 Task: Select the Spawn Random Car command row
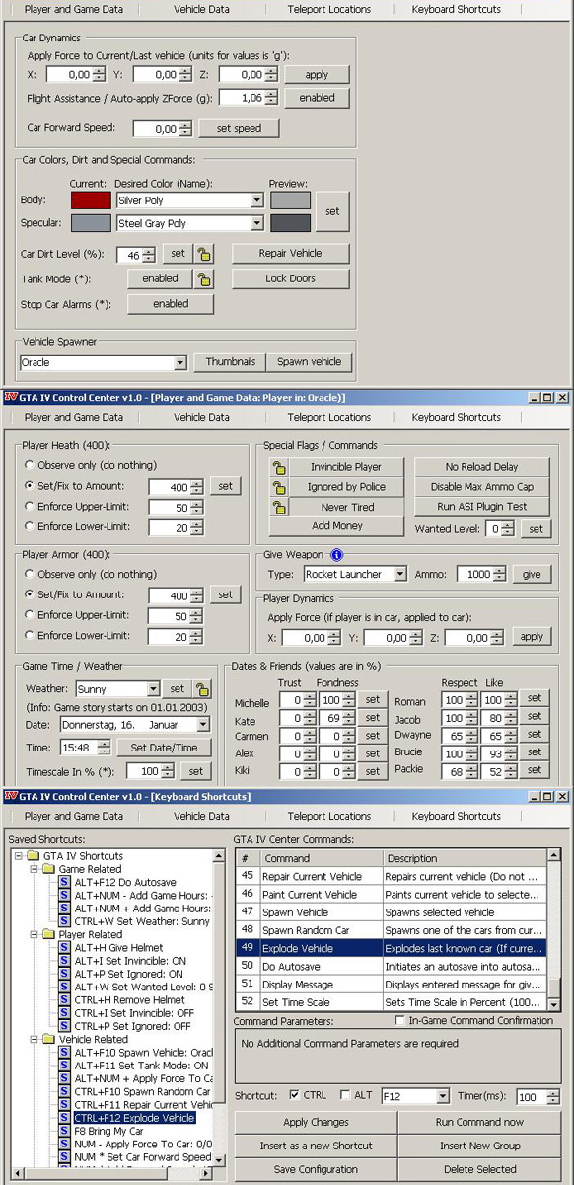(x=391, y=930)
